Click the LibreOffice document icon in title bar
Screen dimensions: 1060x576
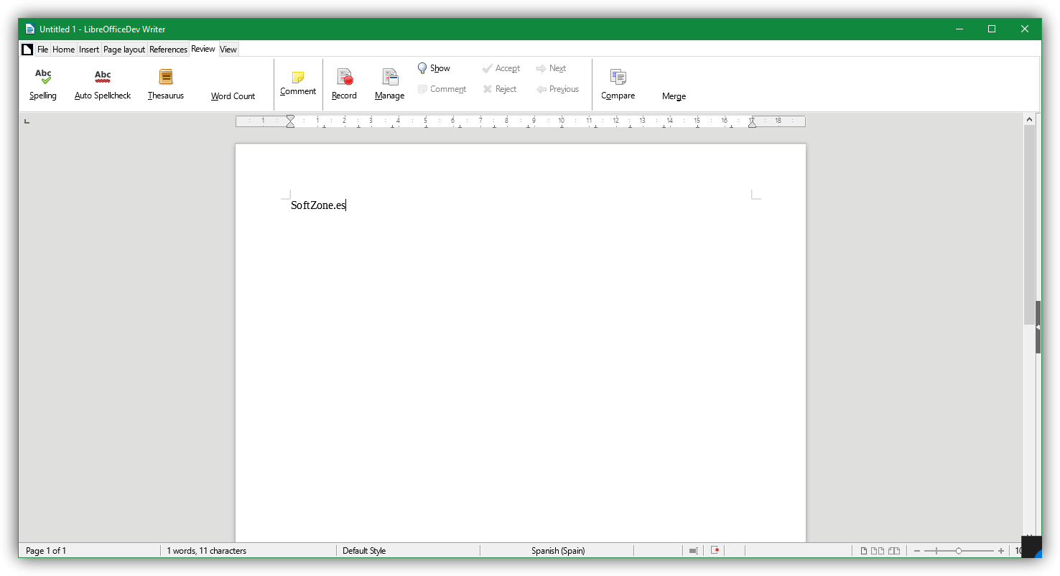(x=29, y=29)
